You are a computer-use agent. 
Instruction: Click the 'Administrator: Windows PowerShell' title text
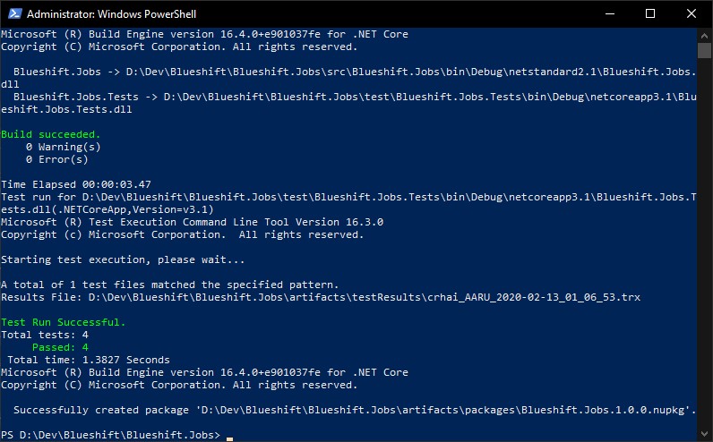[112, 14]
